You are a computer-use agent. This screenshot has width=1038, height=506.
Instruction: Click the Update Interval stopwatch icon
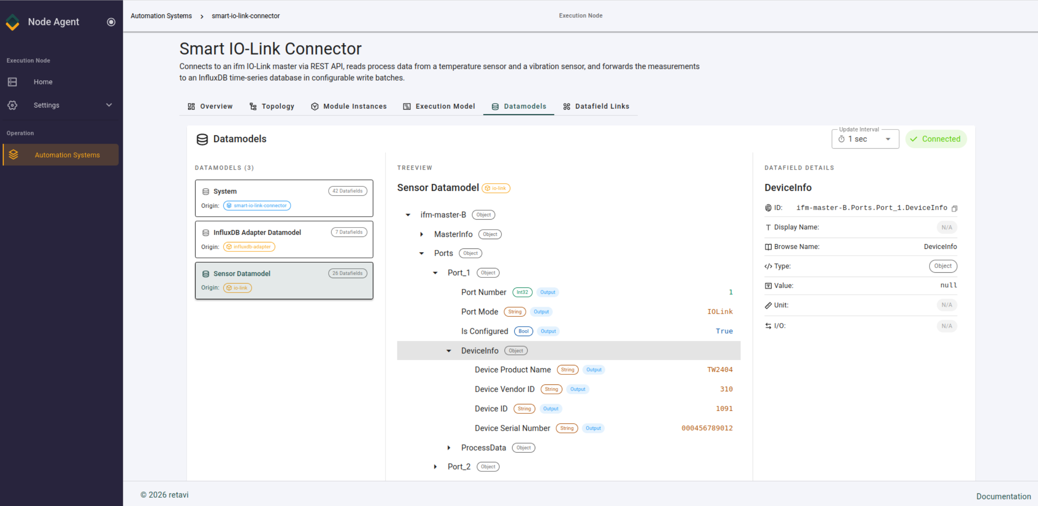pos(841,139)
